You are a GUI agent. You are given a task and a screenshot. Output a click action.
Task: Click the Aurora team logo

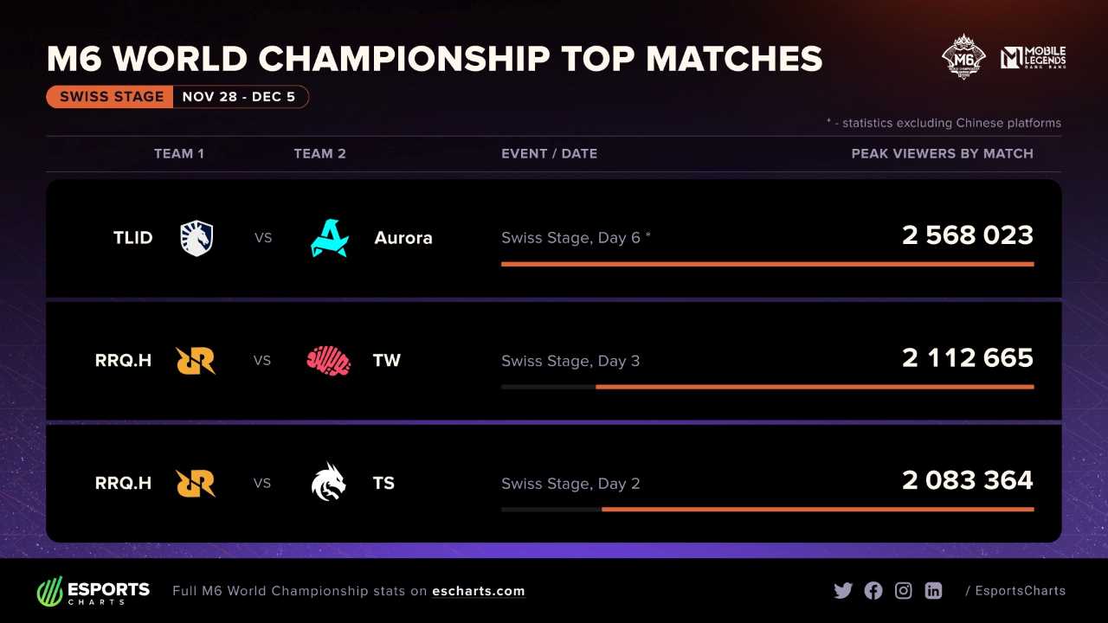point(329,238)
